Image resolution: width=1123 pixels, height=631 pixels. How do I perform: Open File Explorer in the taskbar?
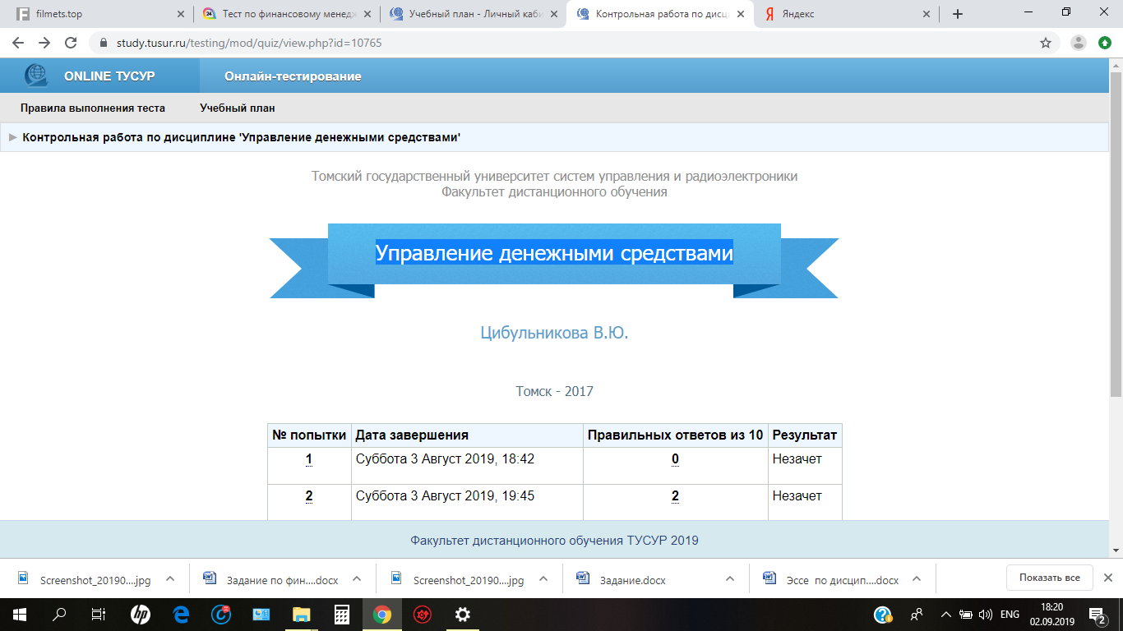302,615
